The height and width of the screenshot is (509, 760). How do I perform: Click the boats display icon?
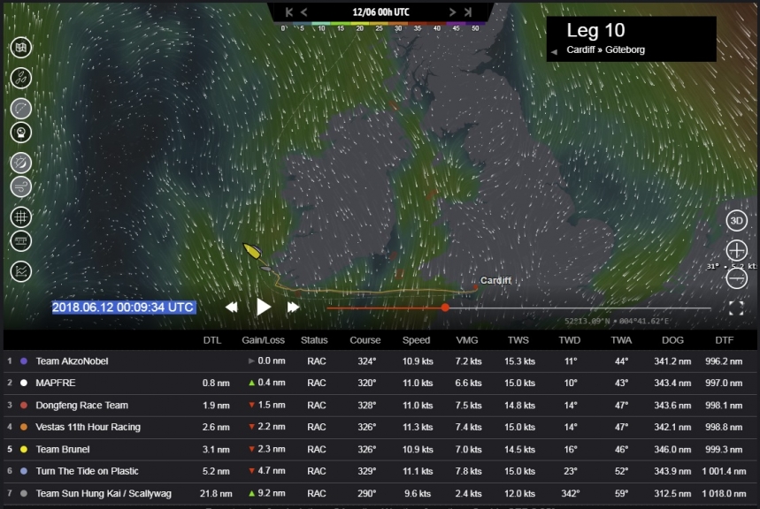pos(21,78)
